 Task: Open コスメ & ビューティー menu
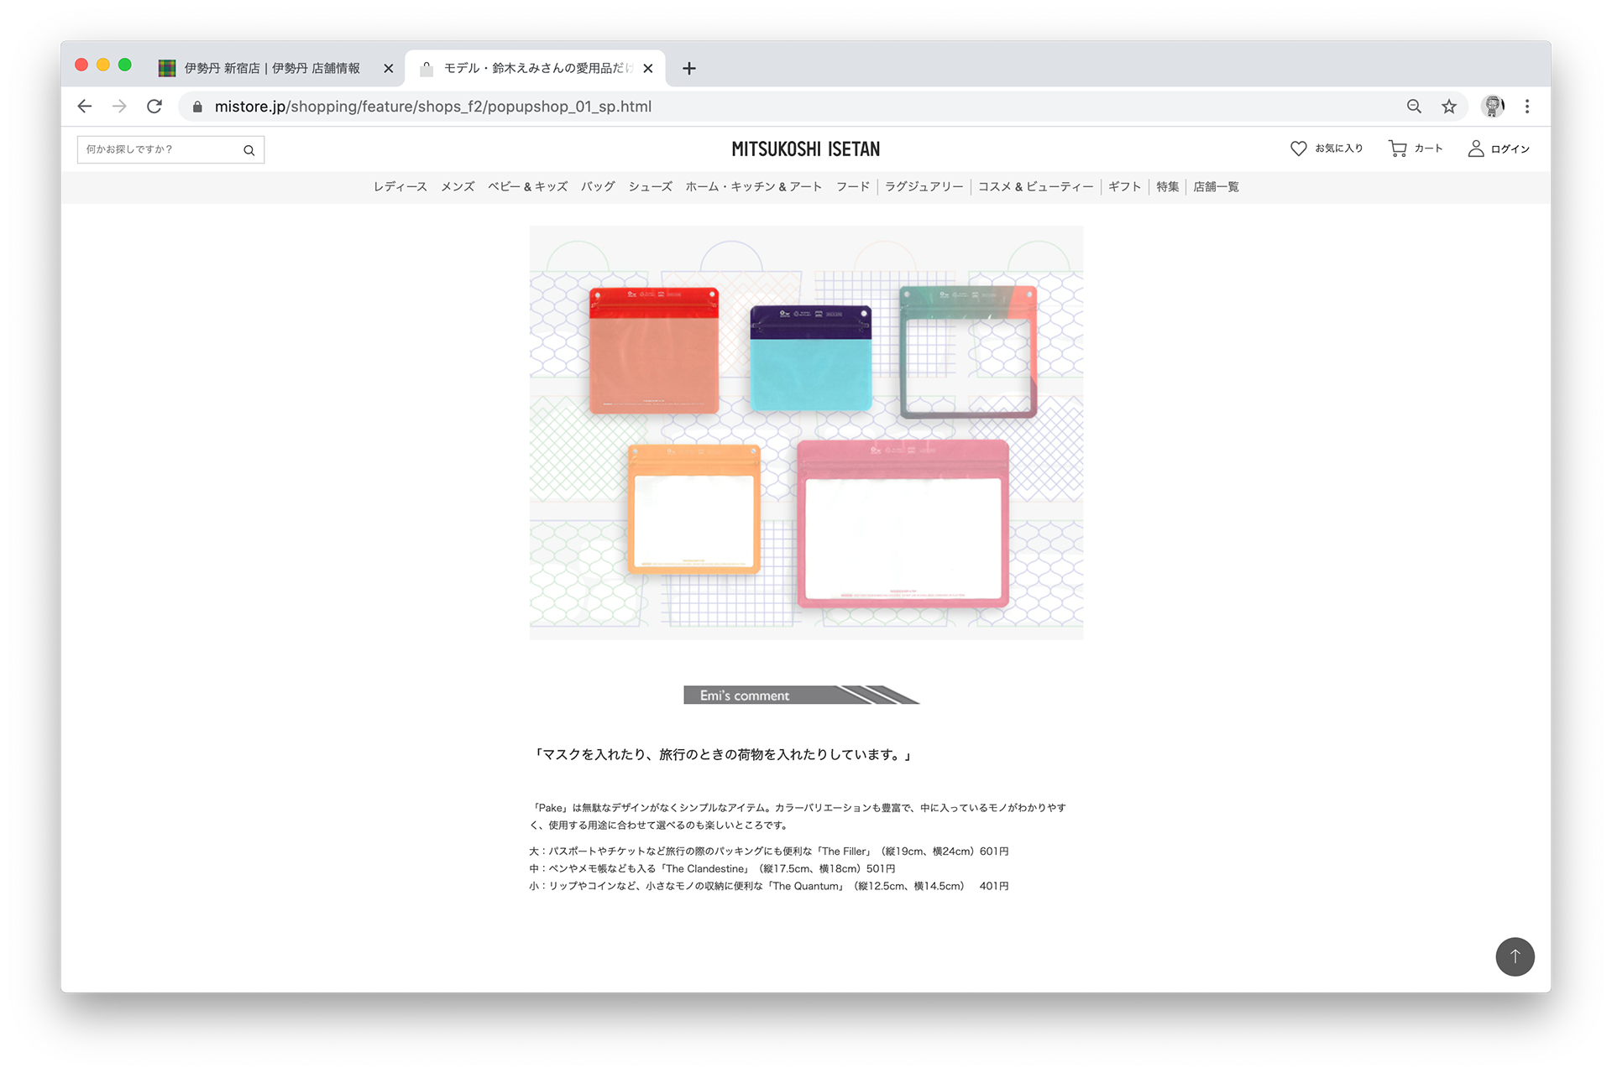[x=1035, y=187]
